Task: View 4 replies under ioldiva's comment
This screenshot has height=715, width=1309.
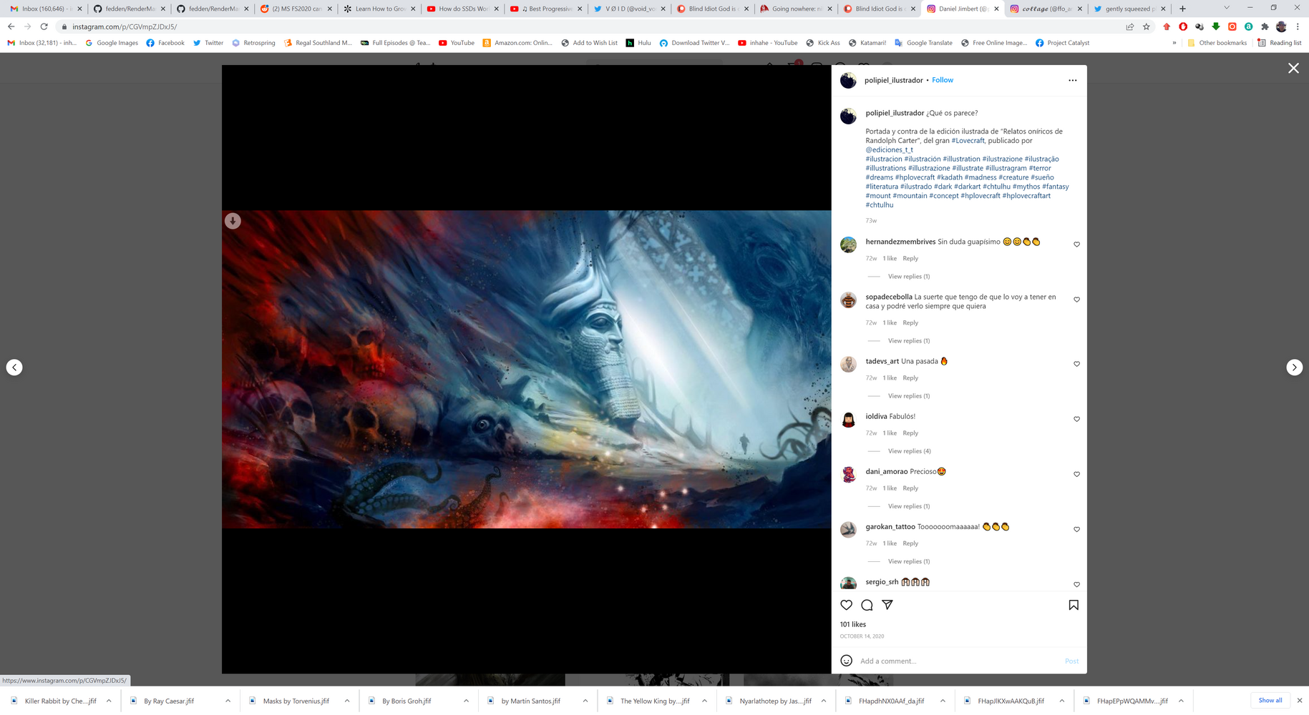Action: click(910, 451)
